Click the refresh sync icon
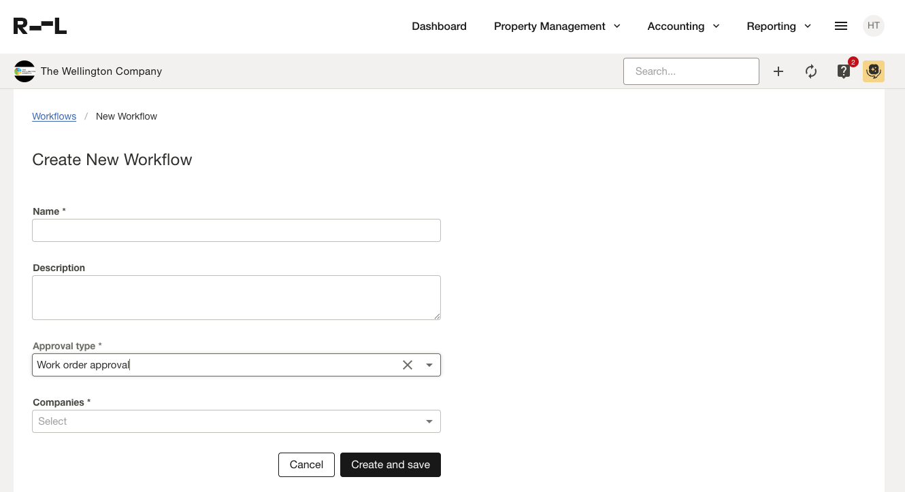The width and height of the screenshot is (905, 492). (x=811, y=71)
